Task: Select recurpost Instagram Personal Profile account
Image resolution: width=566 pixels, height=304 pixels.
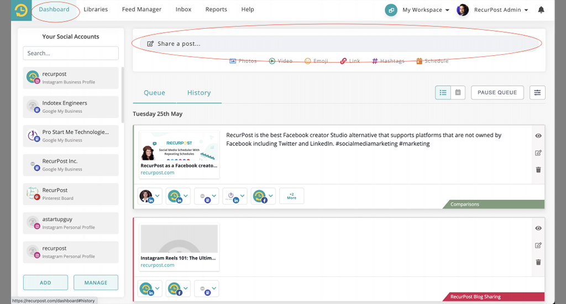Action: 71,252
